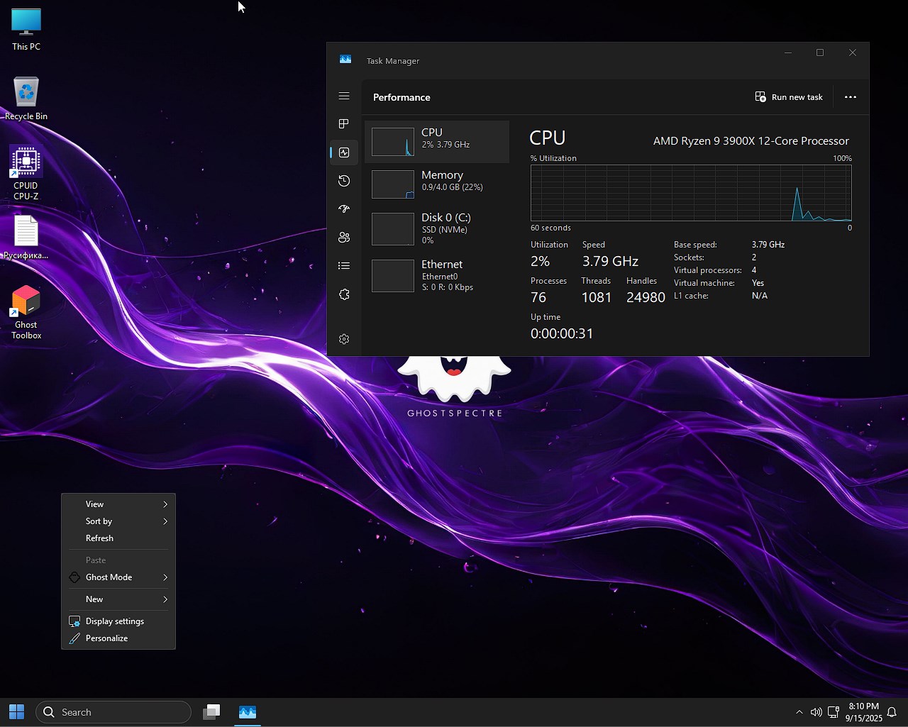Choose Display settings from the context menu
The height and width of the screenshot is (727, 908).
(113, 621)
